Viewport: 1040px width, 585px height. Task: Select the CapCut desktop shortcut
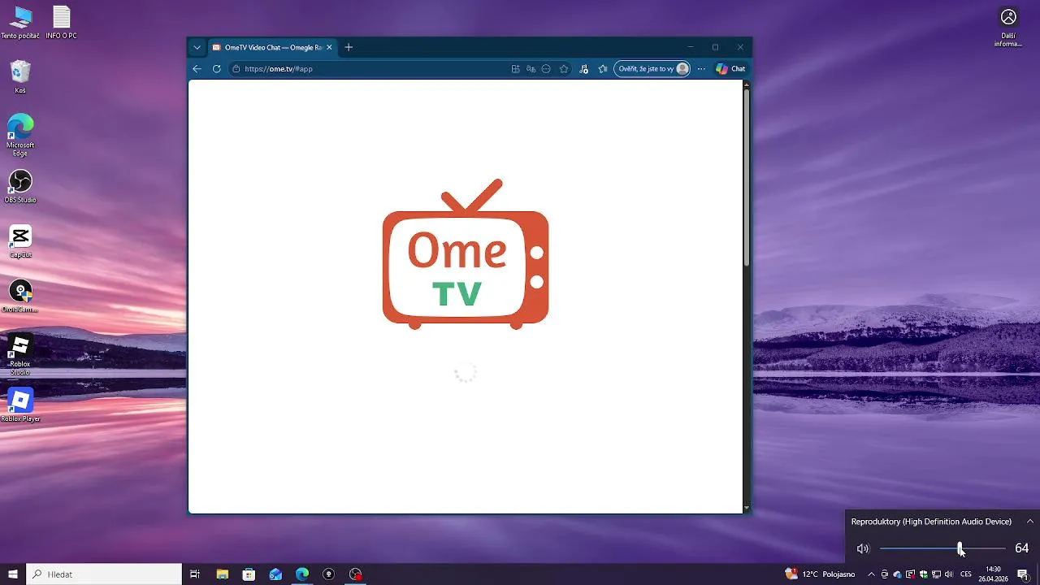20,241
